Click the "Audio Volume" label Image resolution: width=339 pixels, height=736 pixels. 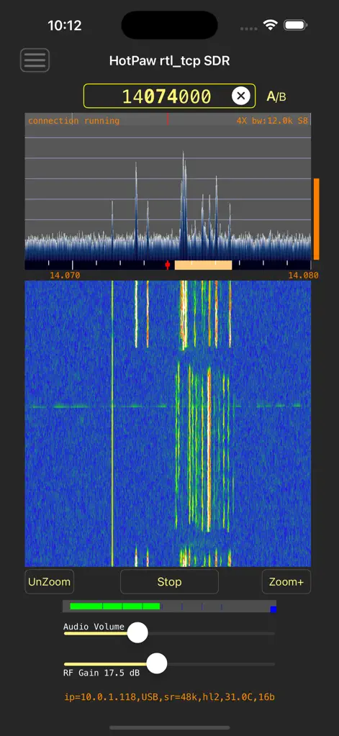94,627
